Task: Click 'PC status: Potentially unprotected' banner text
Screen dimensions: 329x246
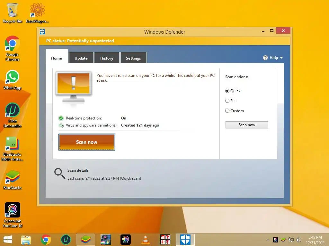Action: point(80,41)
